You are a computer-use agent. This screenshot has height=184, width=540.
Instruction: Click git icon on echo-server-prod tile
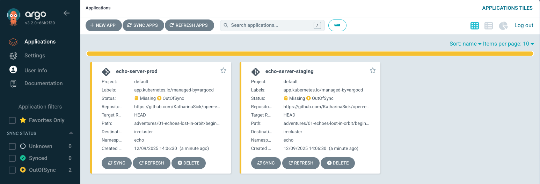coord(106,72)
